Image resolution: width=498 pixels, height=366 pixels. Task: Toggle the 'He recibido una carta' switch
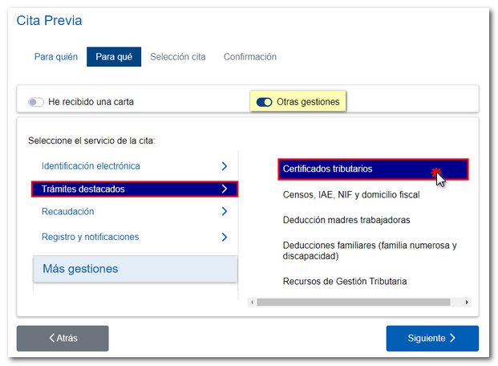click(x=36, y=102)
